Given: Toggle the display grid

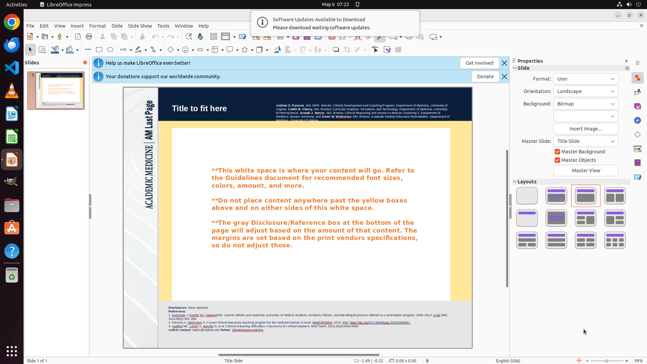Looking at the screenshot, I should click(213, 36).
